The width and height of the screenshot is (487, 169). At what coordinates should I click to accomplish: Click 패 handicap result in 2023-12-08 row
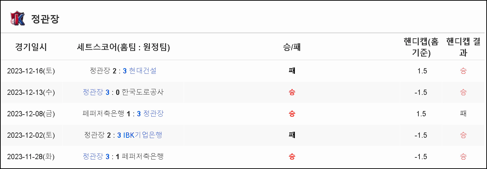click(x=463, y=114)
